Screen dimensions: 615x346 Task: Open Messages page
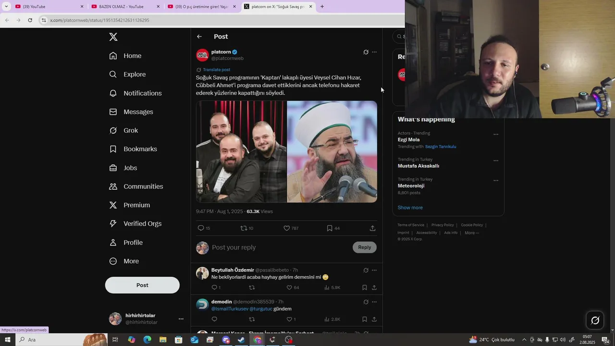click(x=131, y=112)
